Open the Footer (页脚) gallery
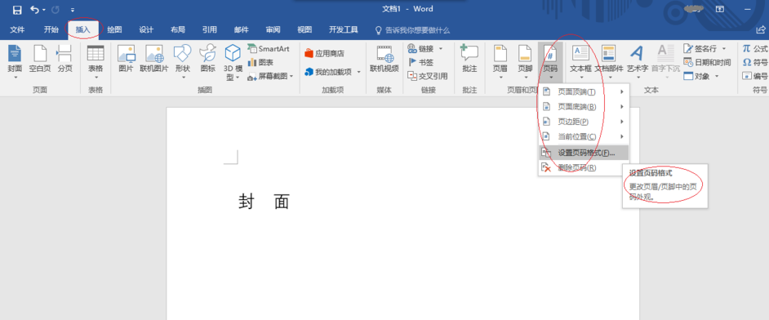Image resolution: width=769 pixels, height=320 pixels. click(525, 62)
